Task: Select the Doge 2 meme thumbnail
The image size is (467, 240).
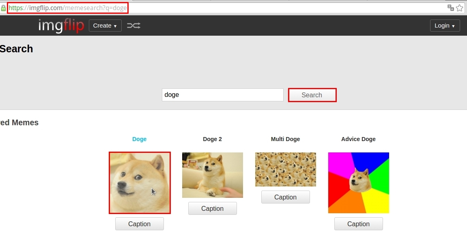Action: click(213, 175)
